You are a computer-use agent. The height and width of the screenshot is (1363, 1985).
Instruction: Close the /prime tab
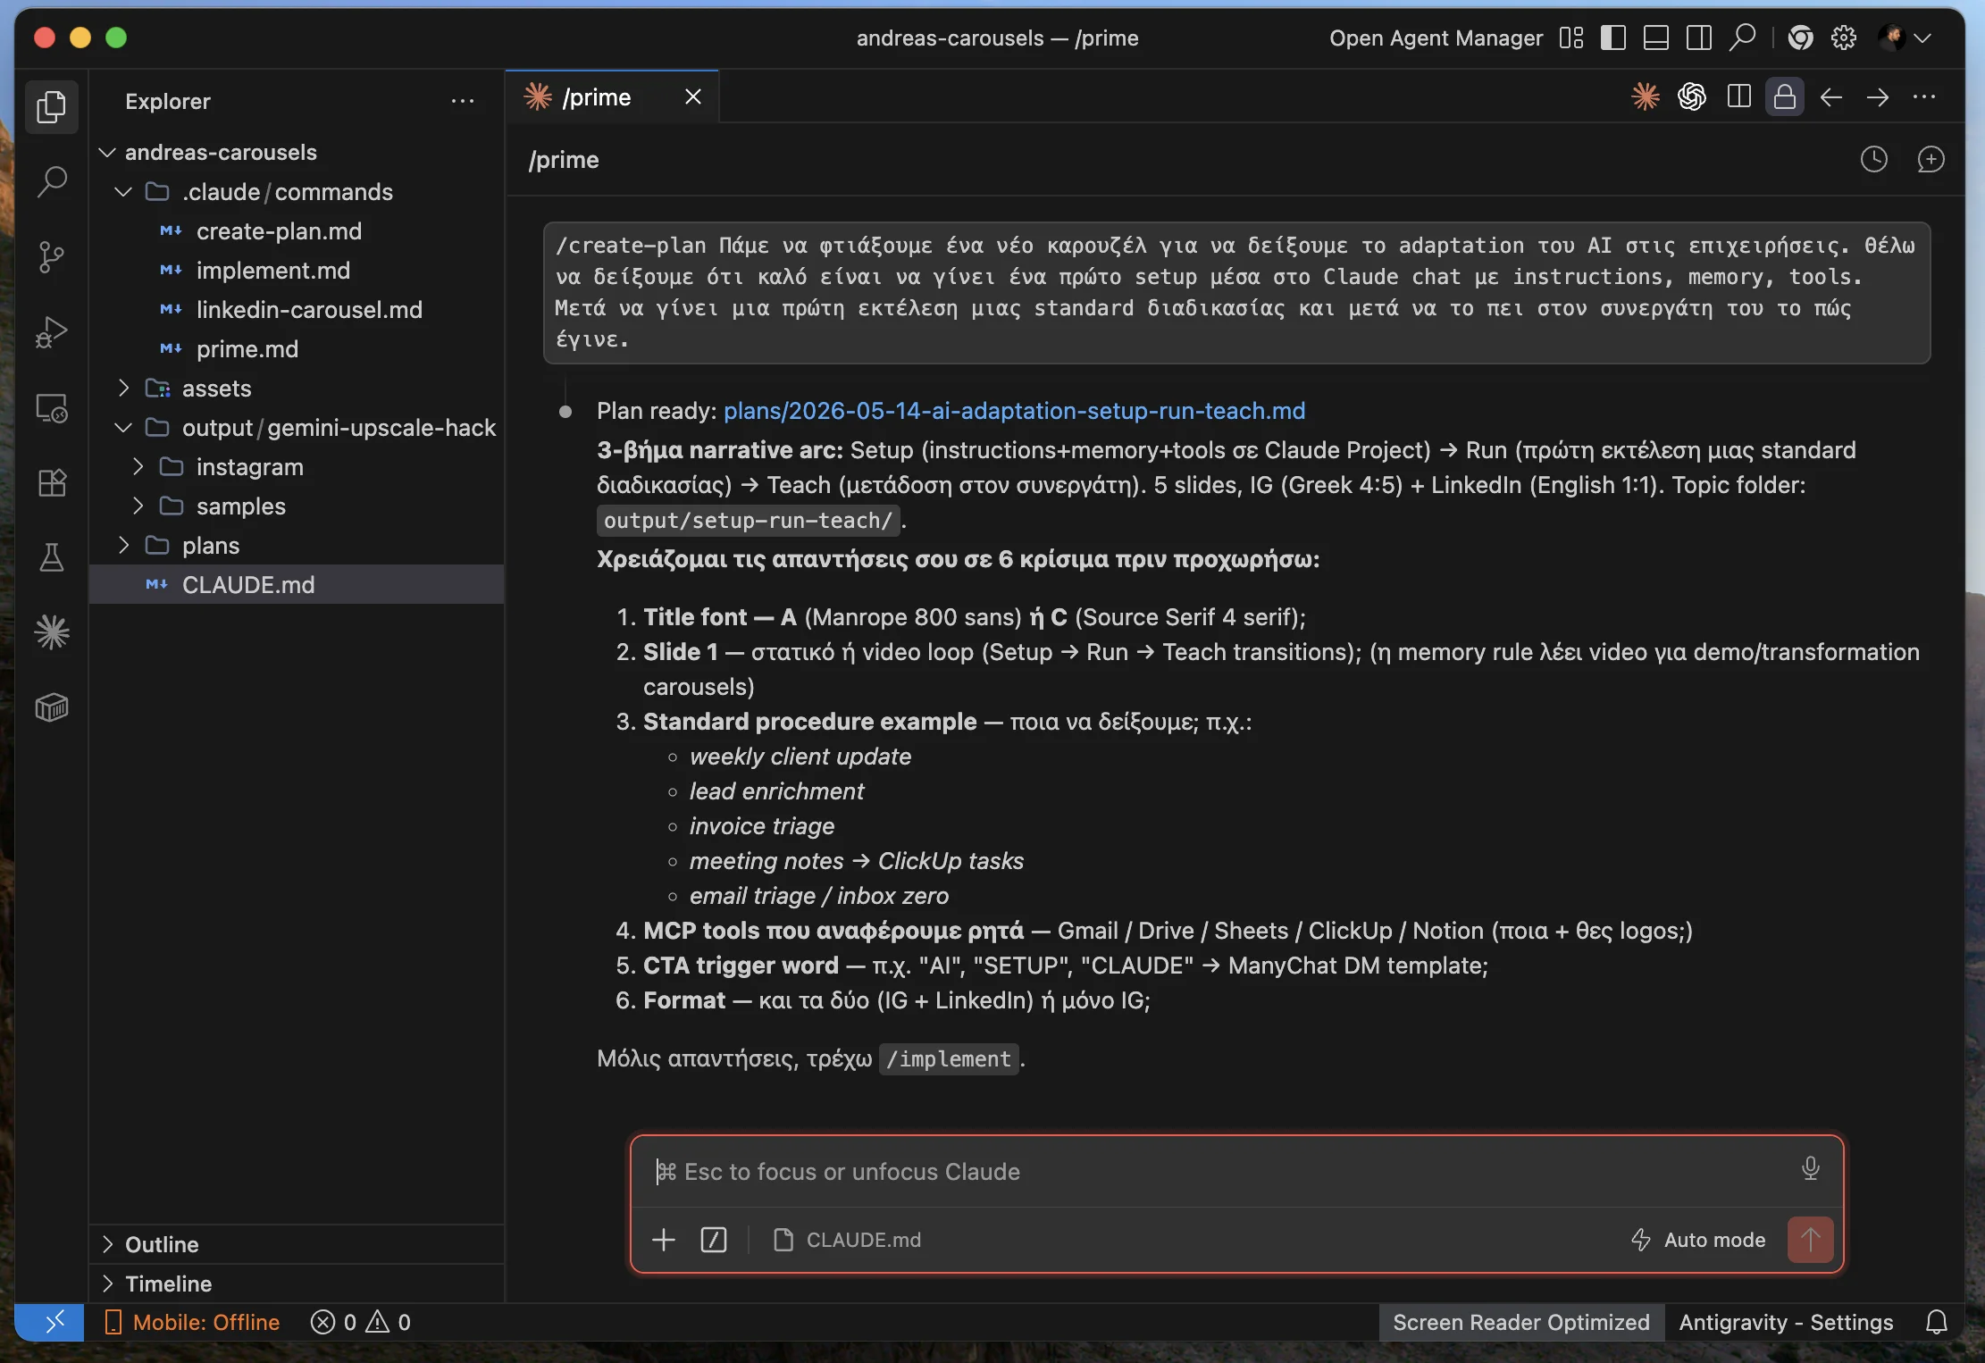pyautogui.click(x=693, y=96)
